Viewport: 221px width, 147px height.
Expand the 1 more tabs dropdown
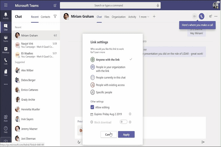click(144, 17)
